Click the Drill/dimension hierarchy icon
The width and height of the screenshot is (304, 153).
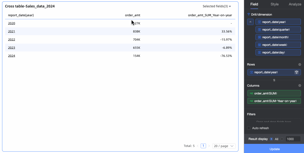[x=249, y=15]
